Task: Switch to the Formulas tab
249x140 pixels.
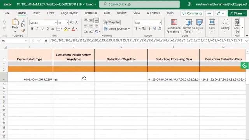Action: [91, 13]
